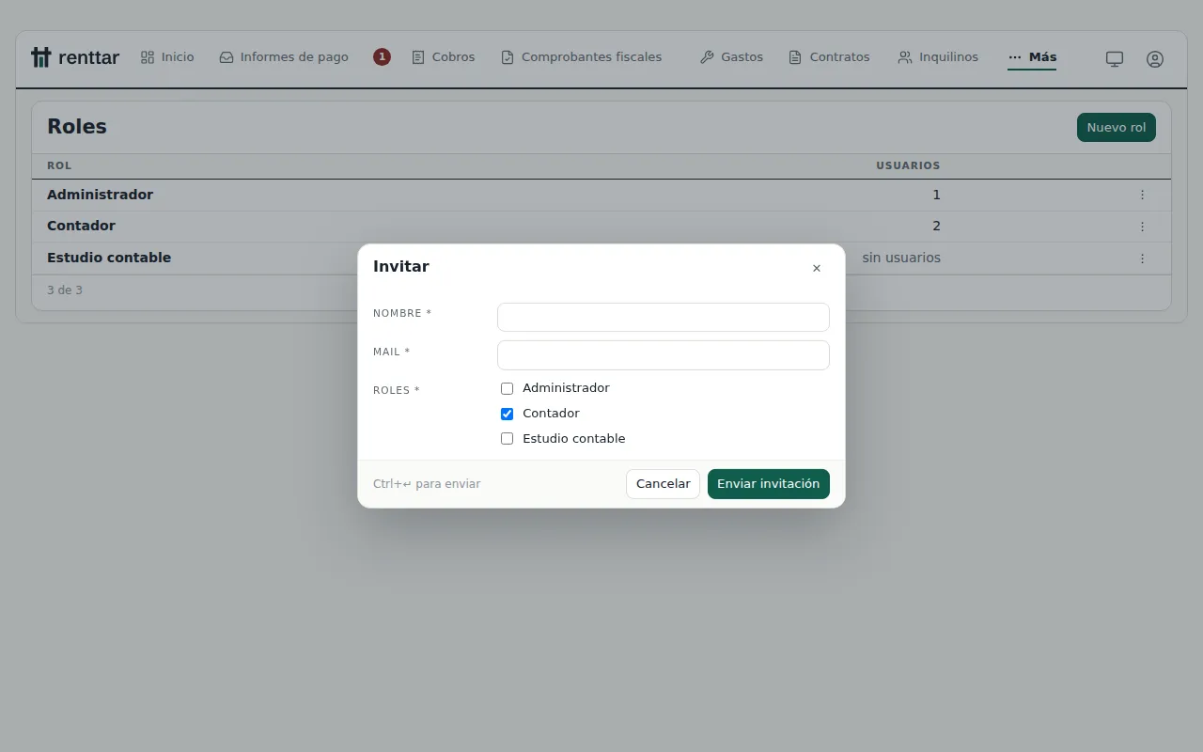
Task: Click the ROL column header
Action: click(59, 165)
